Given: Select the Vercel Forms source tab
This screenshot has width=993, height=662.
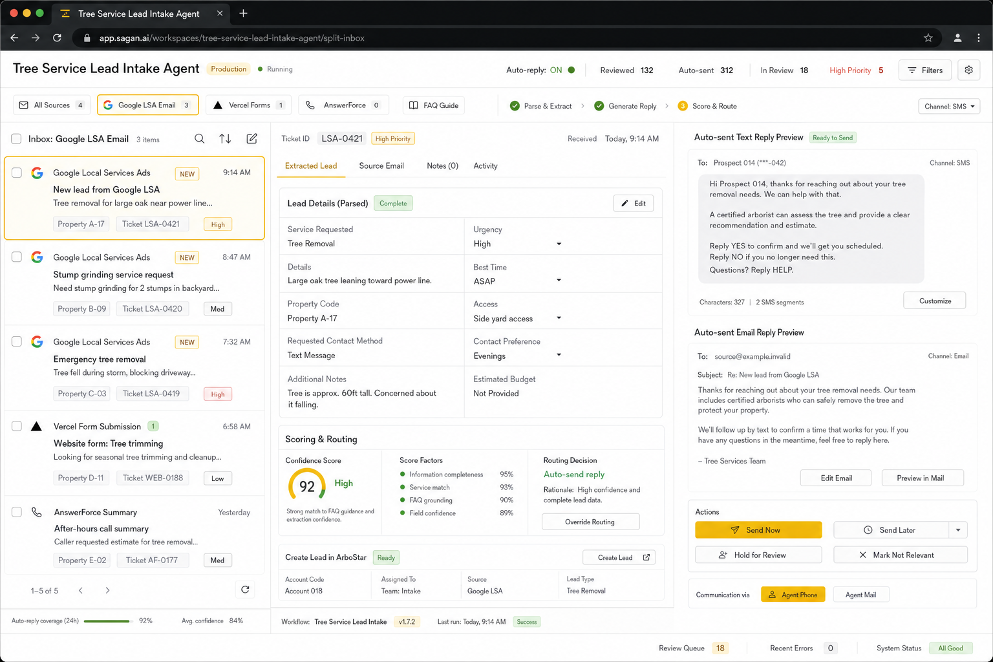Looking at the screenshot, I should coord(248,105).
